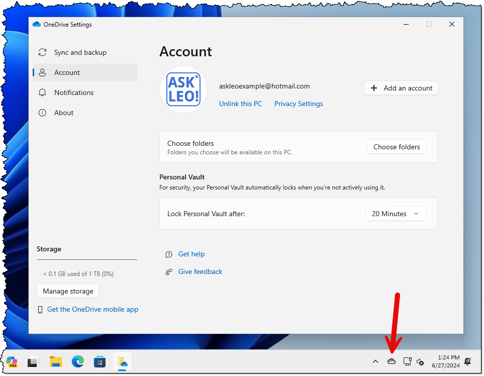The image size is (484, 376).
Task: Open the About section in sidebar
Action: pos(64,113)
